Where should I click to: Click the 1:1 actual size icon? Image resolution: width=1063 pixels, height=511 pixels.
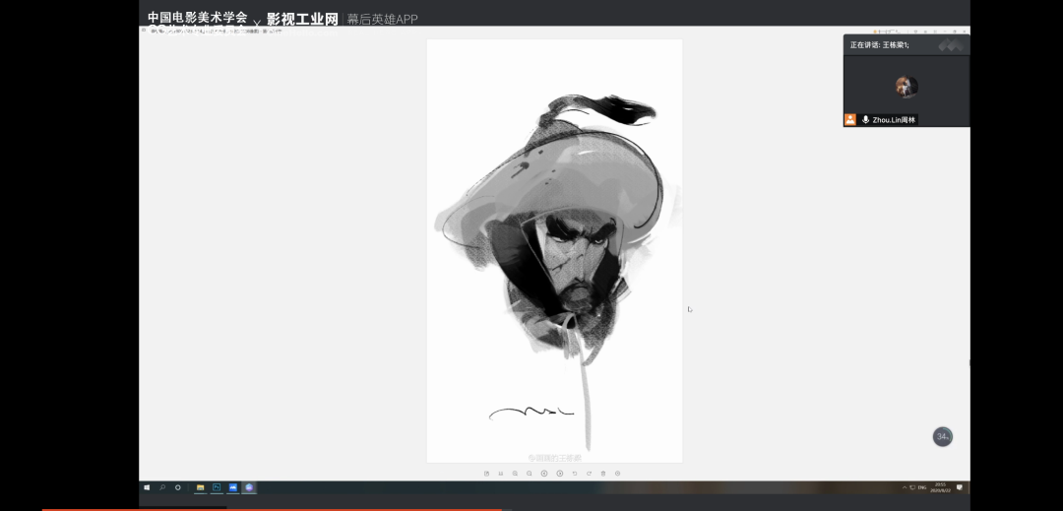(x=501, y=474)
